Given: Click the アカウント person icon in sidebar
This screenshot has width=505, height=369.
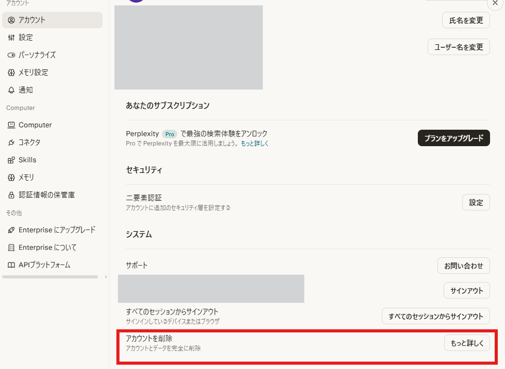Looking at the screenshot, I should click(11, 20).
